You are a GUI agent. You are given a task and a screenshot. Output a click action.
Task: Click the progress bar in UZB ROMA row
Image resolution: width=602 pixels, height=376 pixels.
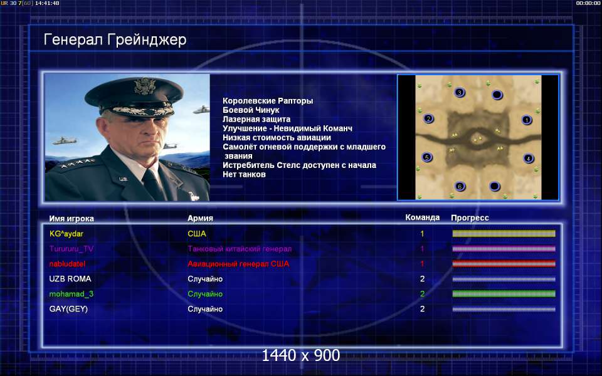pos(504,279)
